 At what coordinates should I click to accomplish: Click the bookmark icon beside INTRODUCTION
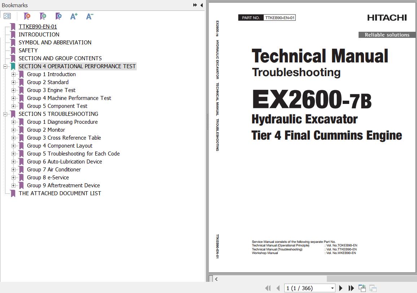tap(13, 35)
